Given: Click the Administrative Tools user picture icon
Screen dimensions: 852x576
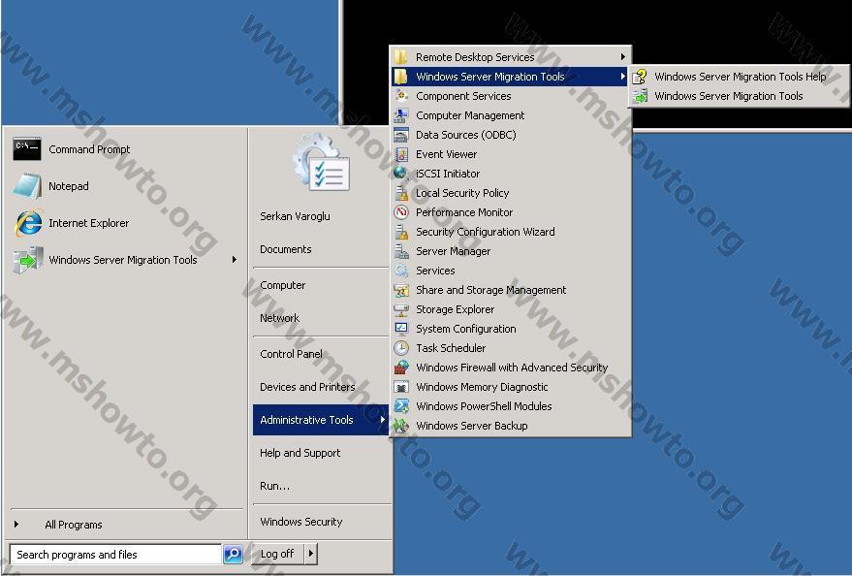Looking at the screenshot, I should (321, 162).
